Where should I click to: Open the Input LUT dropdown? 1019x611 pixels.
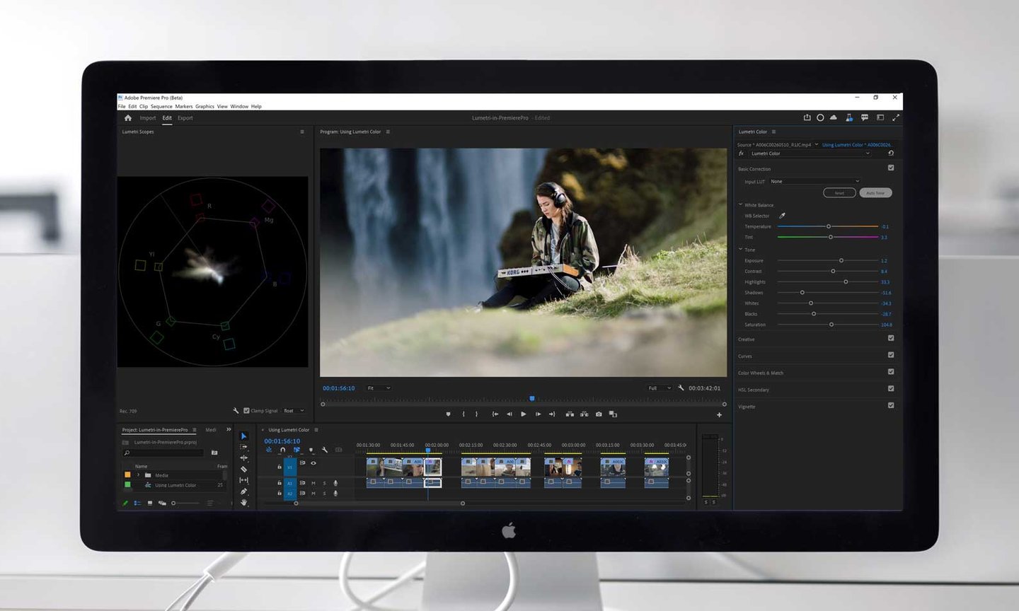click(814, 181)
